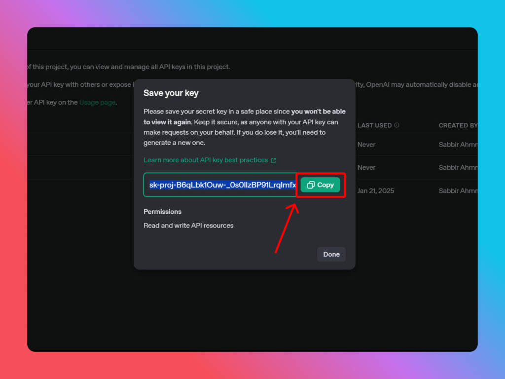This screenshot has height=379, width=505.
Task: Click Read and write API resources text
Action: 188,226
